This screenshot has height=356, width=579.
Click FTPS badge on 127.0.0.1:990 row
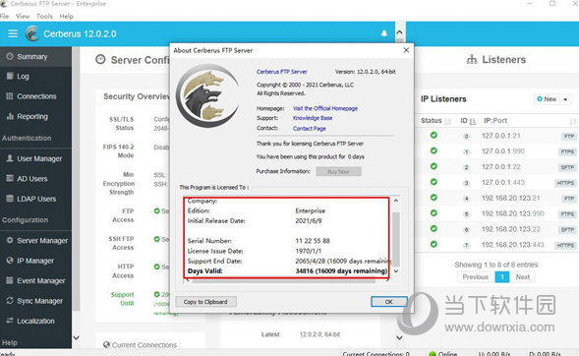567,151
